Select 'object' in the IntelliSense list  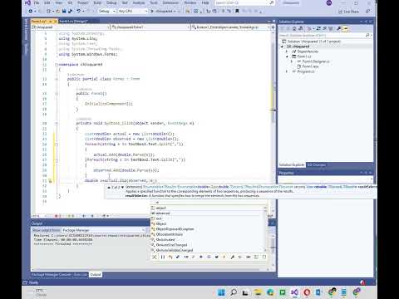209,208
